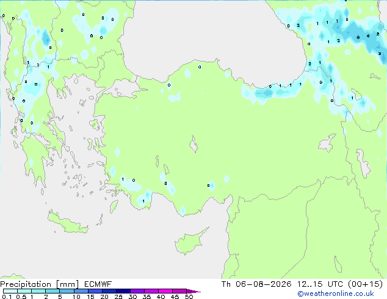This screenshot has width=387, height=299.
Task: Click the 5–10 mm legend color box
Action: pos(67,291)
